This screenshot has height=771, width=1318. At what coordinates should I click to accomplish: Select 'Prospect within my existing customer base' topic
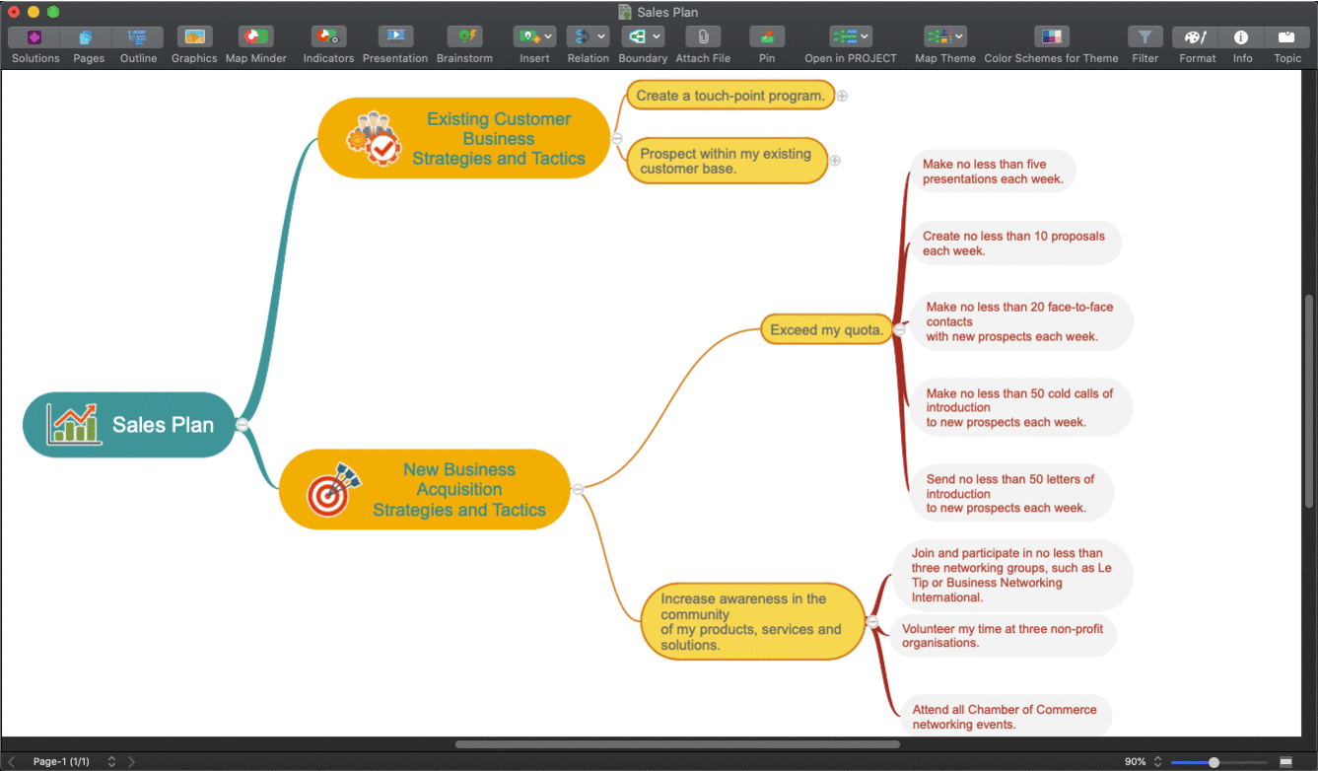click(727, 161)
